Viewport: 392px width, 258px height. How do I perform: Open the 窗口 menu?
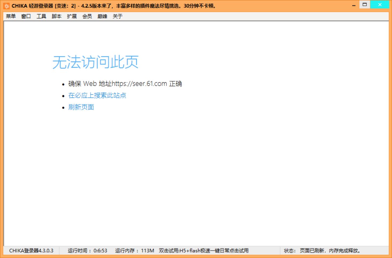coord(26,16)
